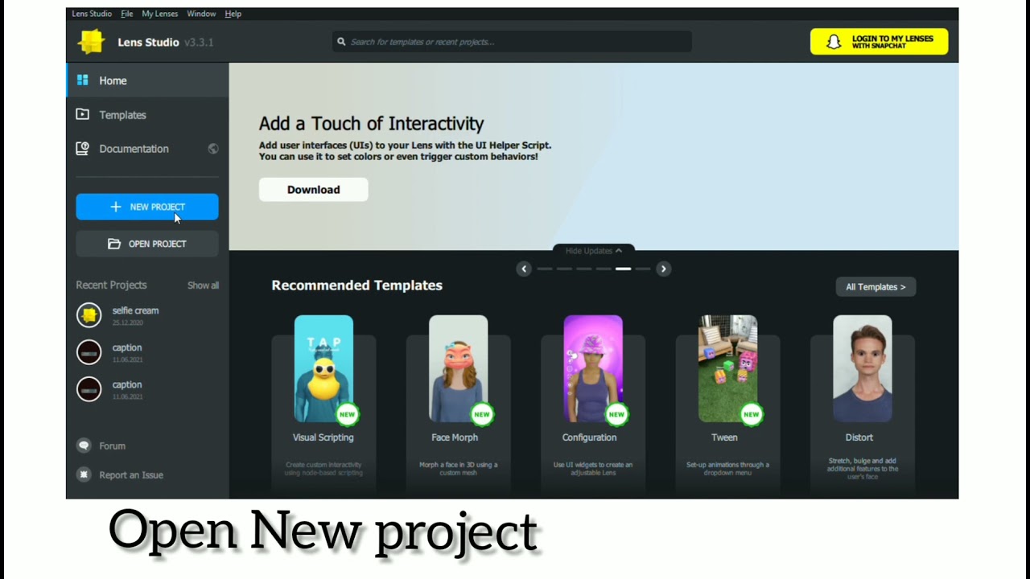The width and height of the screenshot is (1030, 579).
Task: Collapse the Hide Updates panel
Action: [594, 251]
